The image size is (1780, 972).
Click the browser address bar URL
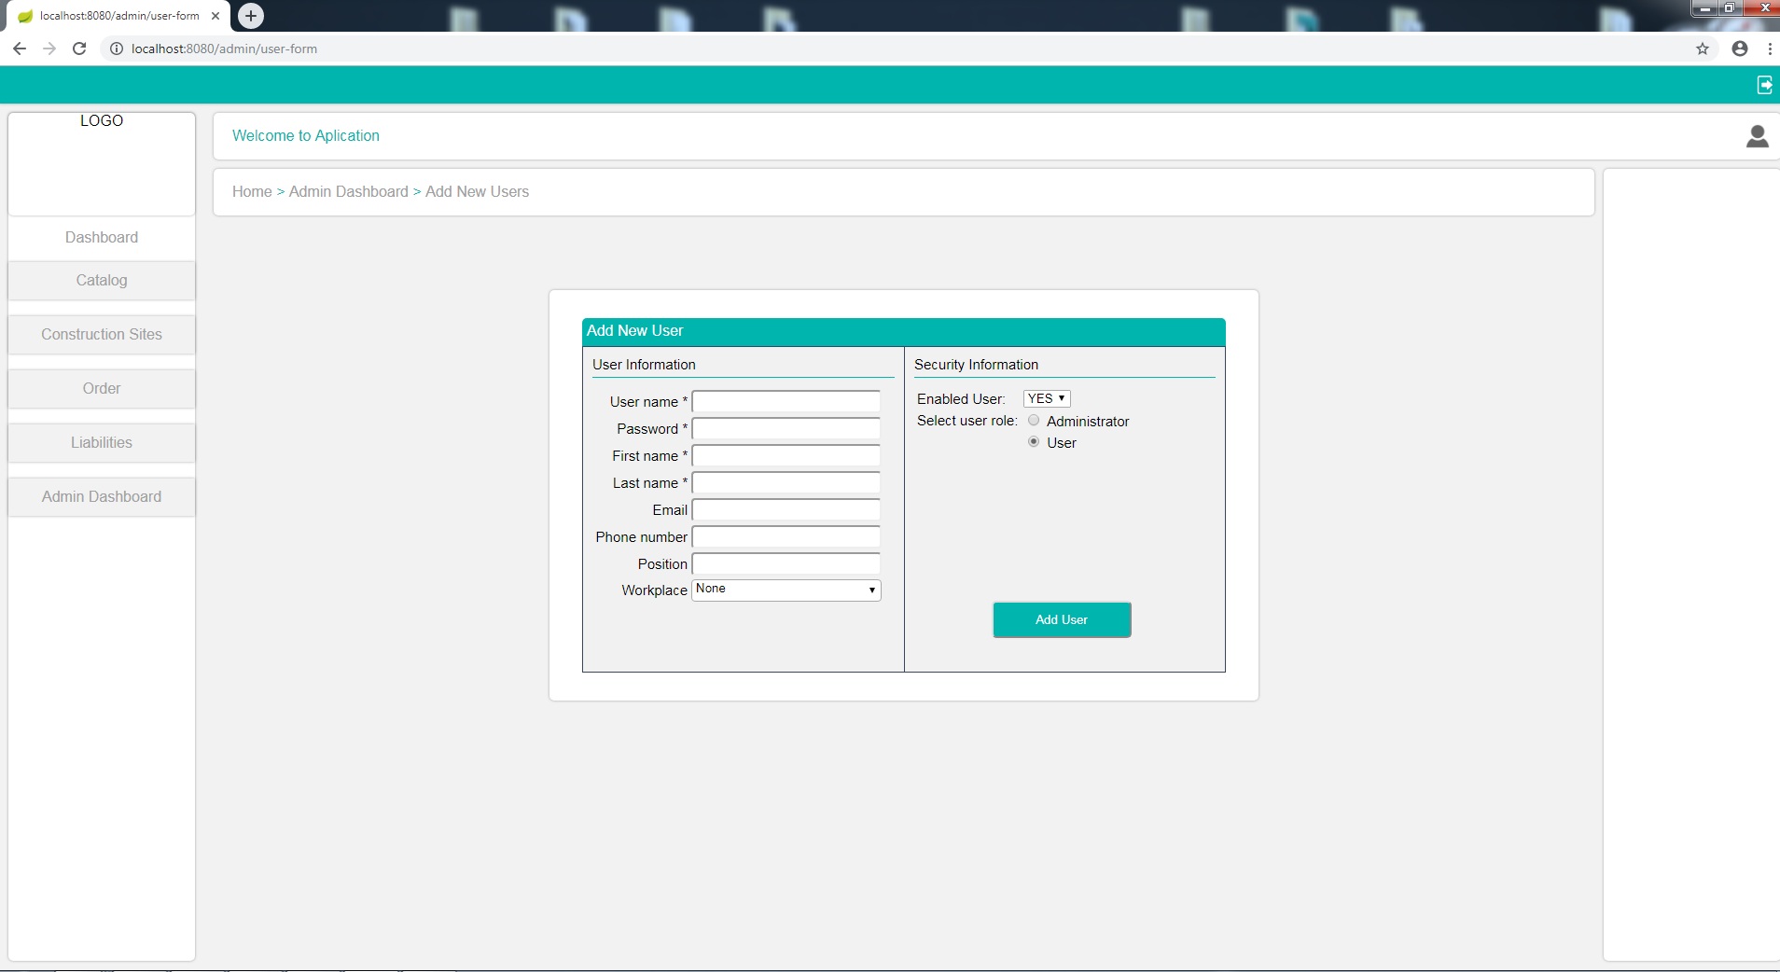(x=225, y=49)
